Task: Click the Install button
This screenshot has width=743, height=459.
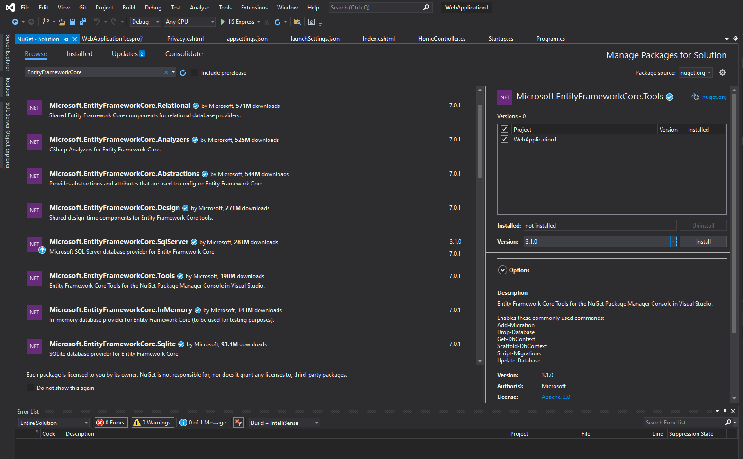Action: (703, 242)
